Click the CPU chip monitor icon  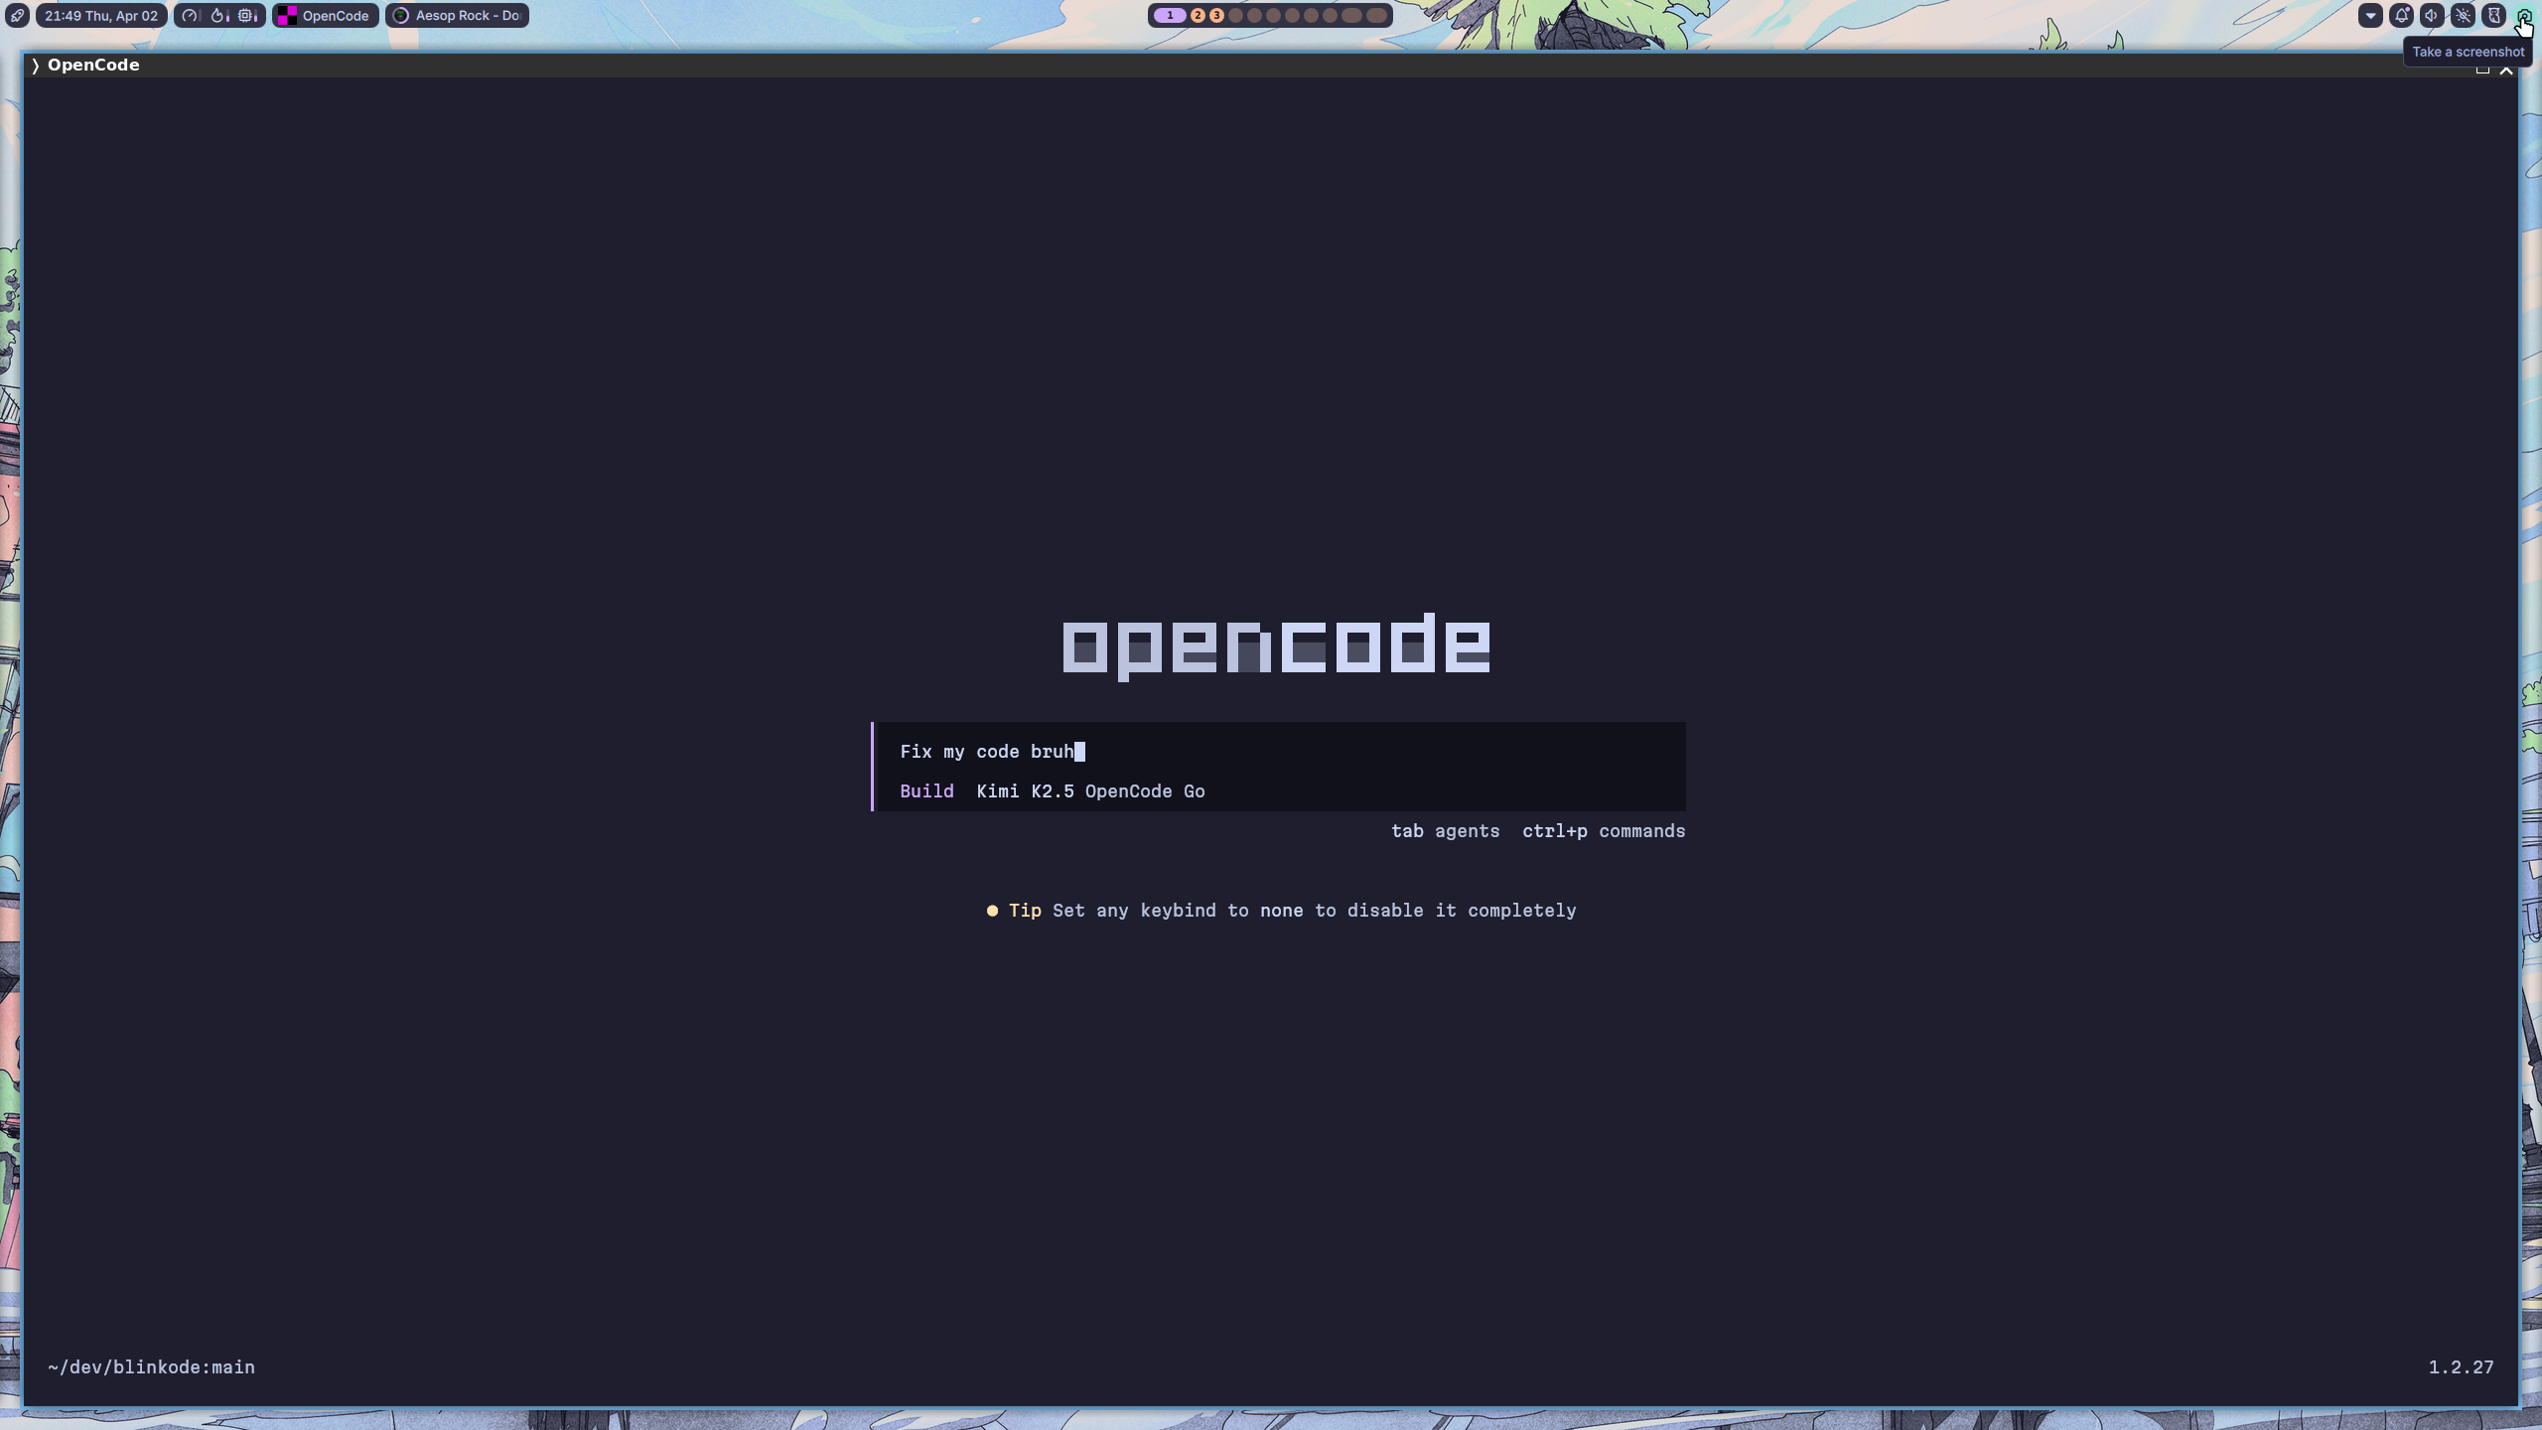pos(246,16)
